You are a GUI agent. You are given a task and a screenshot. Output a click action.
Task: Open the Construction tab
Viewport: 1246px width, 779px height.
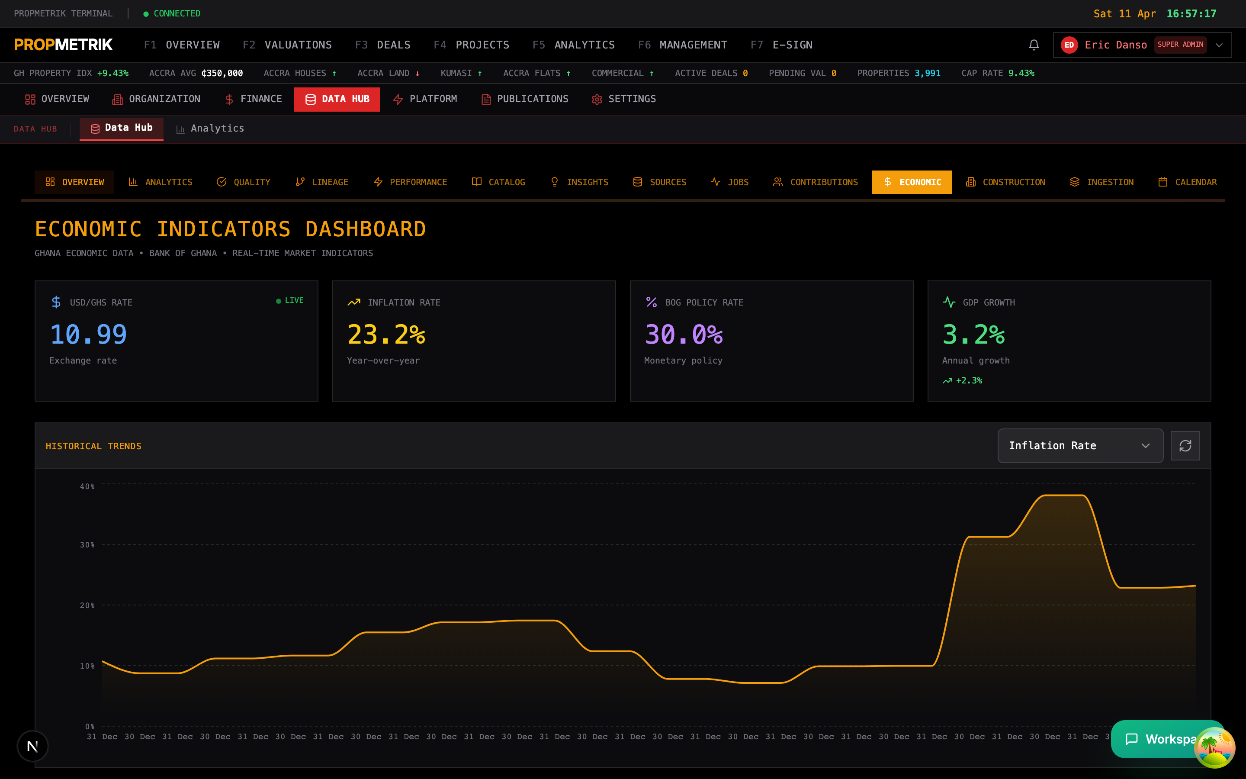(x=1005, y=182)
